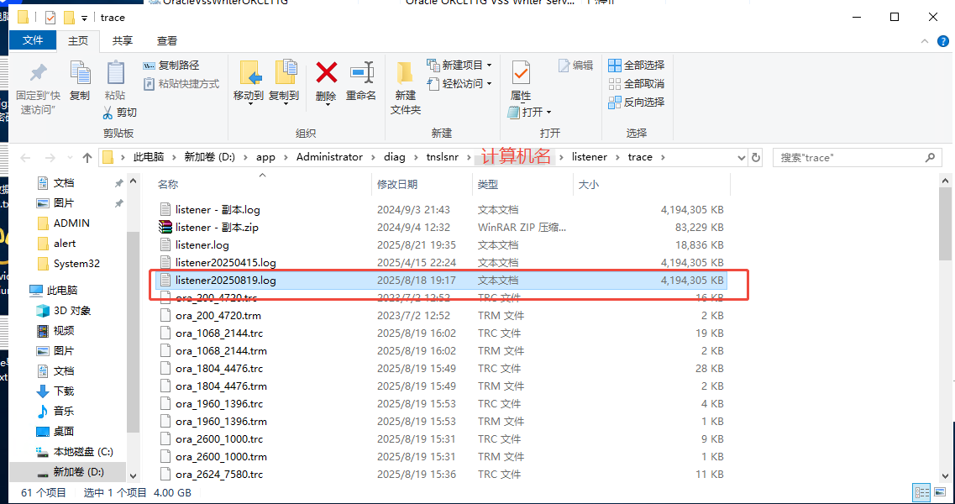Image resolution: width=955 pixels, height=504 pixels.
Task: Open System32 folder in sidebar
Action: [76, 264]
